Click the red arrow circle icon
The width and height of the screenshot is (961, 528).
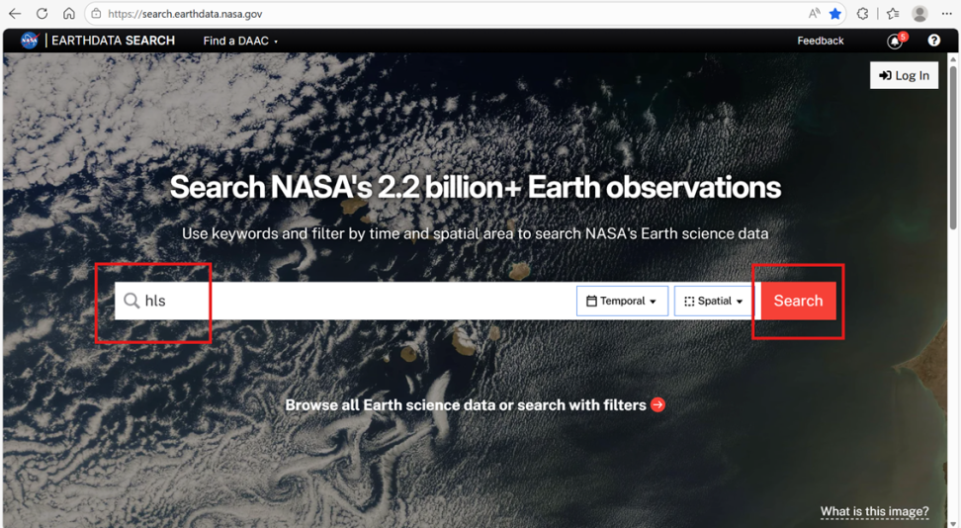pos(657,404)
